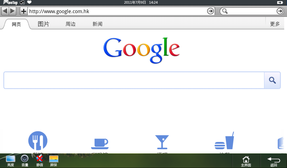The image size is (287, 168).
Task: Click the heart icon in status bar
Action: click(29, 2)
